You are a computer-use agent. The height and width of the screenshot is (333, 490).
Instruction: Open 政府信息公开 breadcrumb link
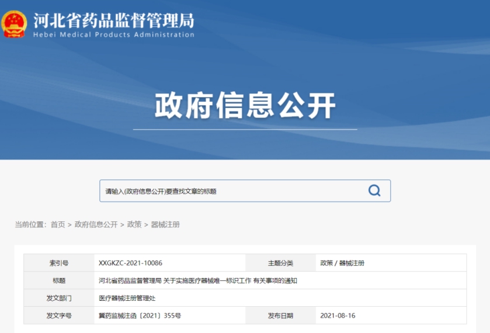click(96, 224)
